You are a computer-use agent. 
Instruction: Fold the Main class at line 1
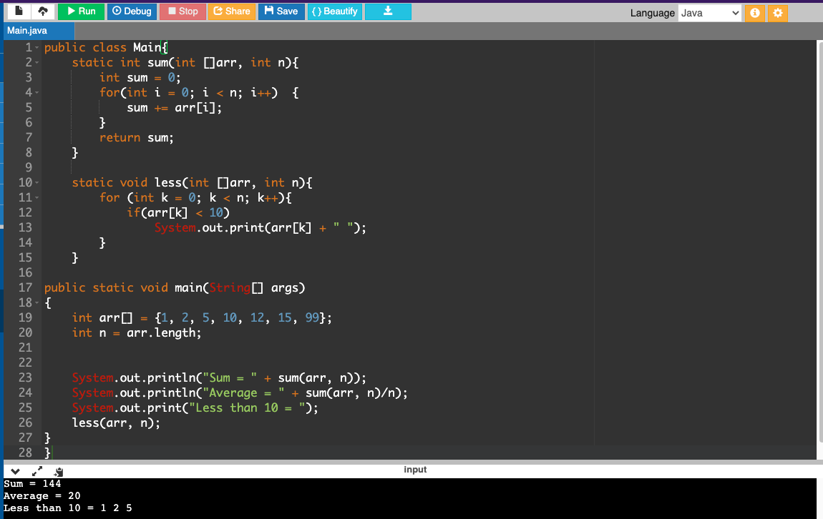[x=35, y=47]
